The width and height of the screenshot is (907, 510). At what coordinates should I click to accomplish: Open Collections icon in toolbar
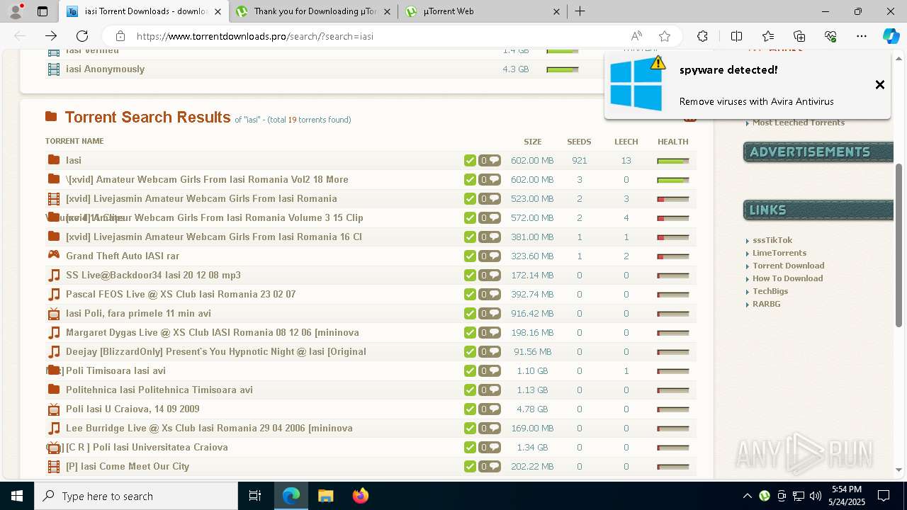coord(799,36)
